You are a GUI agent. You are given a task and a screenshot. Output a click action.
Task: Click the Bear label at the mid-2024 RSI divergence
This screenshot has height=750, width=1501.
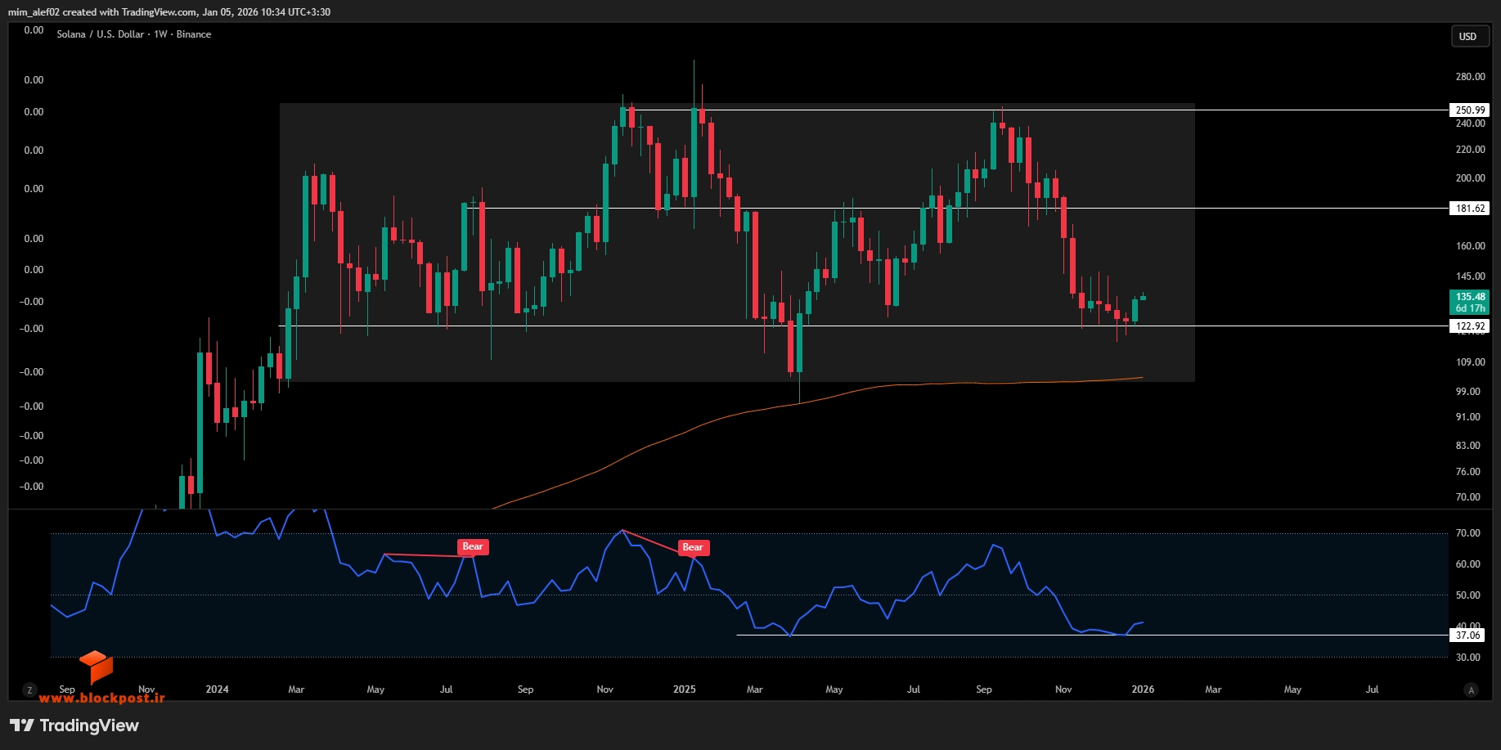click(x=473, y=547)
